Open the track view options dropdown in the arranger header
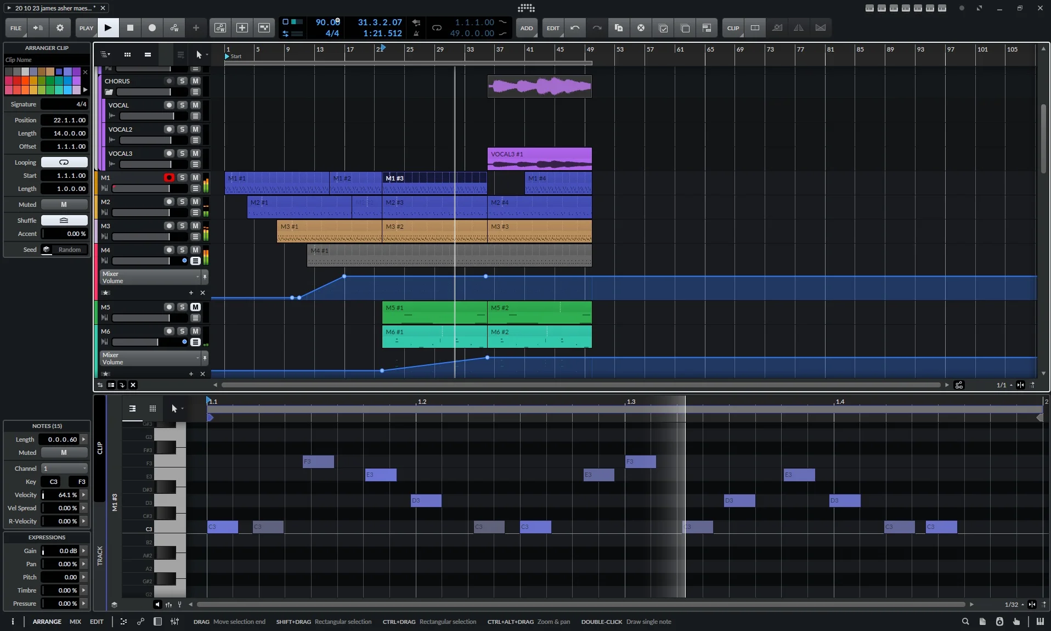Screen dimensions: 1051x631 point(105,54)
